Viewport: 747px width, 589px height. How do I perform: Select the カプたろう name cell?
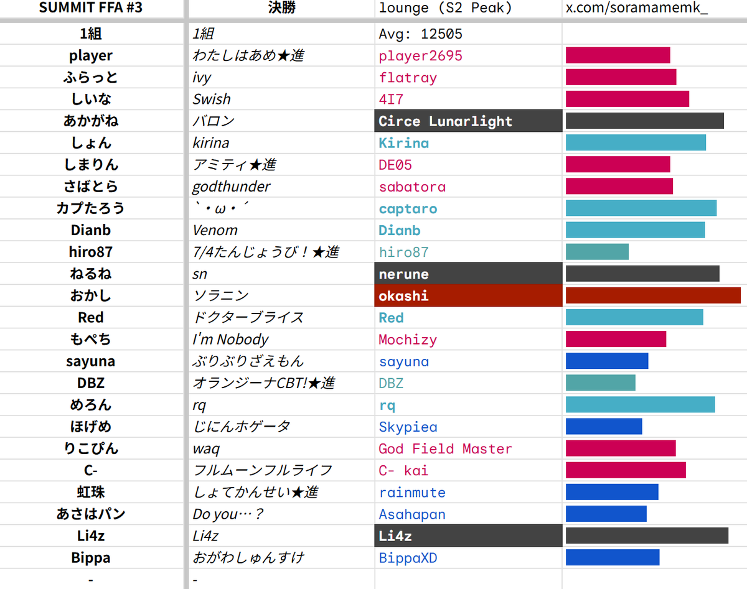point(91,208)
